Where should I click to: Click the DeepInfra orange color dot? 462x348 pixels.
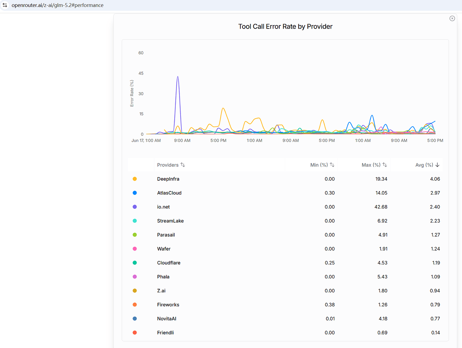[135, 179]
